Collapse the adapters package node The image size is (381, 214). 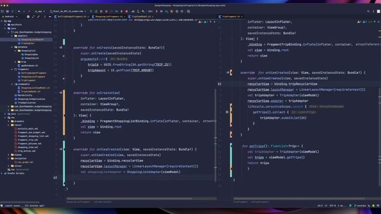(x=12, y=36)
